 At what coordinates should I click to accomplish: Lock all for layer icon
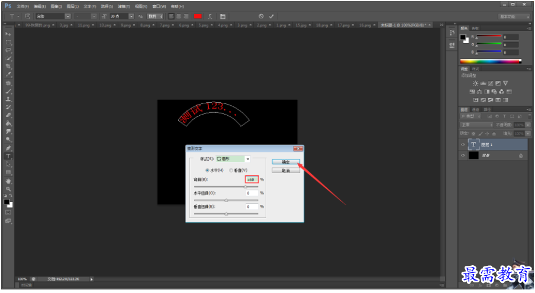tap(494, 134)
